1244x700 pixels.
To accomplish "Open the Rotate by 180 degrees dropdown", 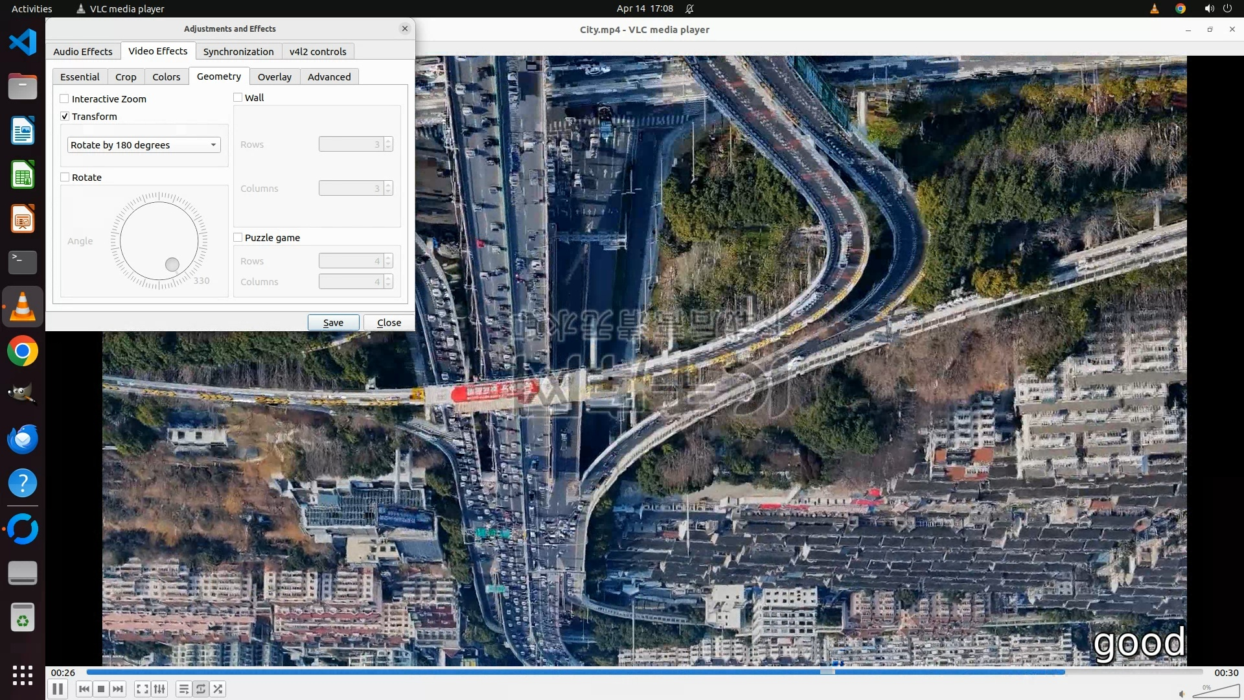I will (x=144, y=145).
